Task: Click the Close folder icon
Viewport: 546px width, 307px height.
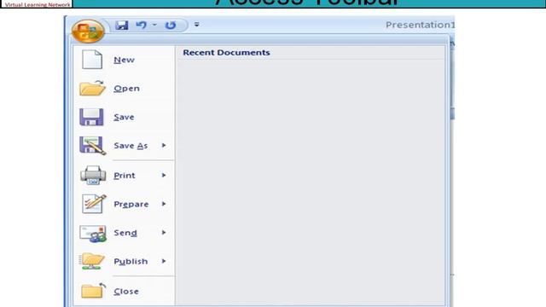Action: (93, 290)
